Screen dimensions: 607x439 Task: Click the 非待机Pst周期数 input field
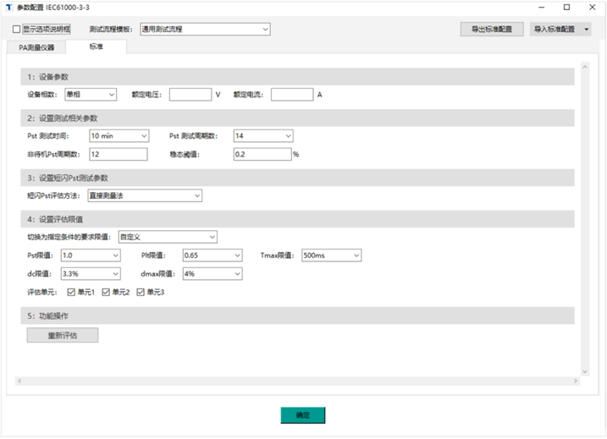pyautogui.click(x=119, y=154)
